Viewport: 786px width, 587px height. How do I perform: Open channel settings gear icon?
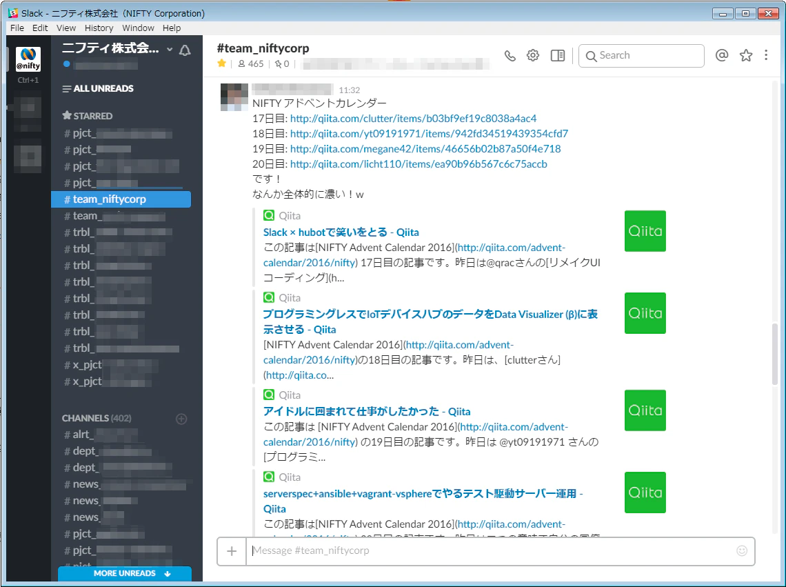pyautogui.click(x=533, y=55)
